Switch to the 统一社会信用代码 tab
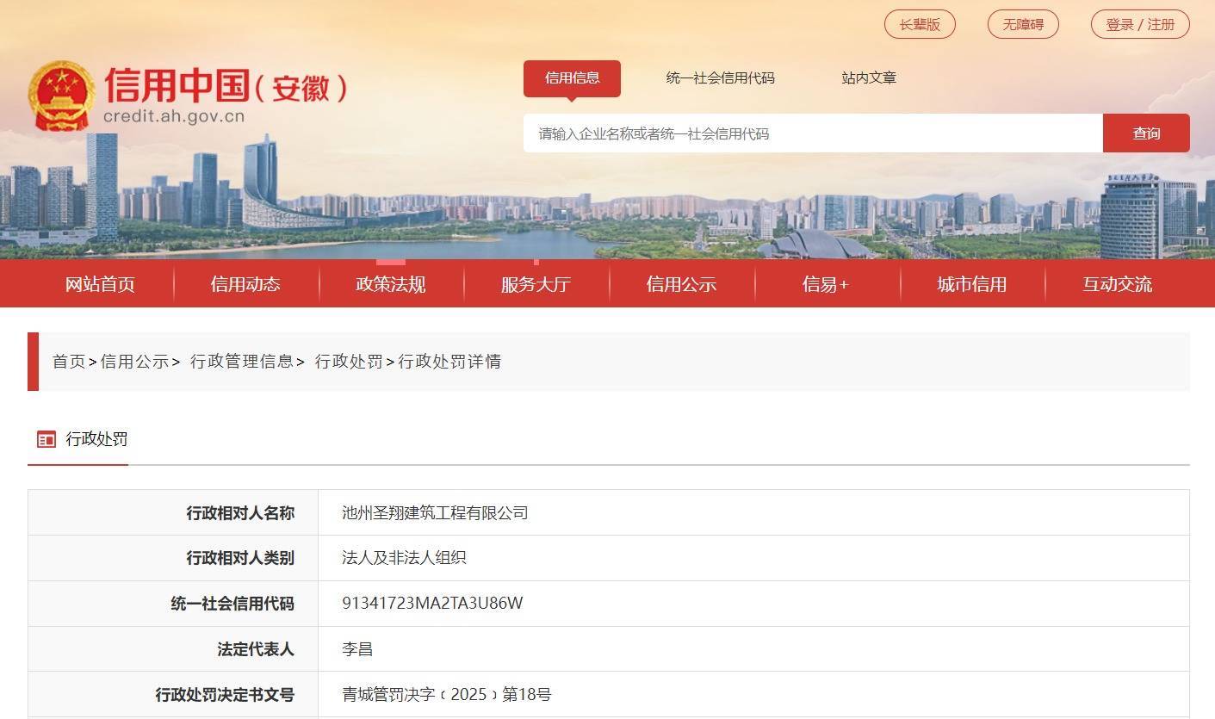 pyautogui.click(x=718, y=77)
